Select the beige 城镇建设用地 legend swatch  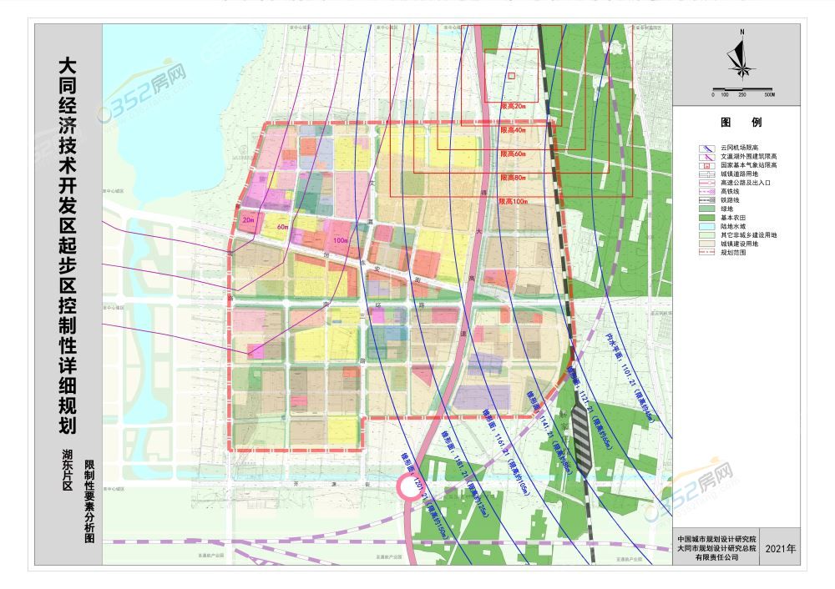706,243
